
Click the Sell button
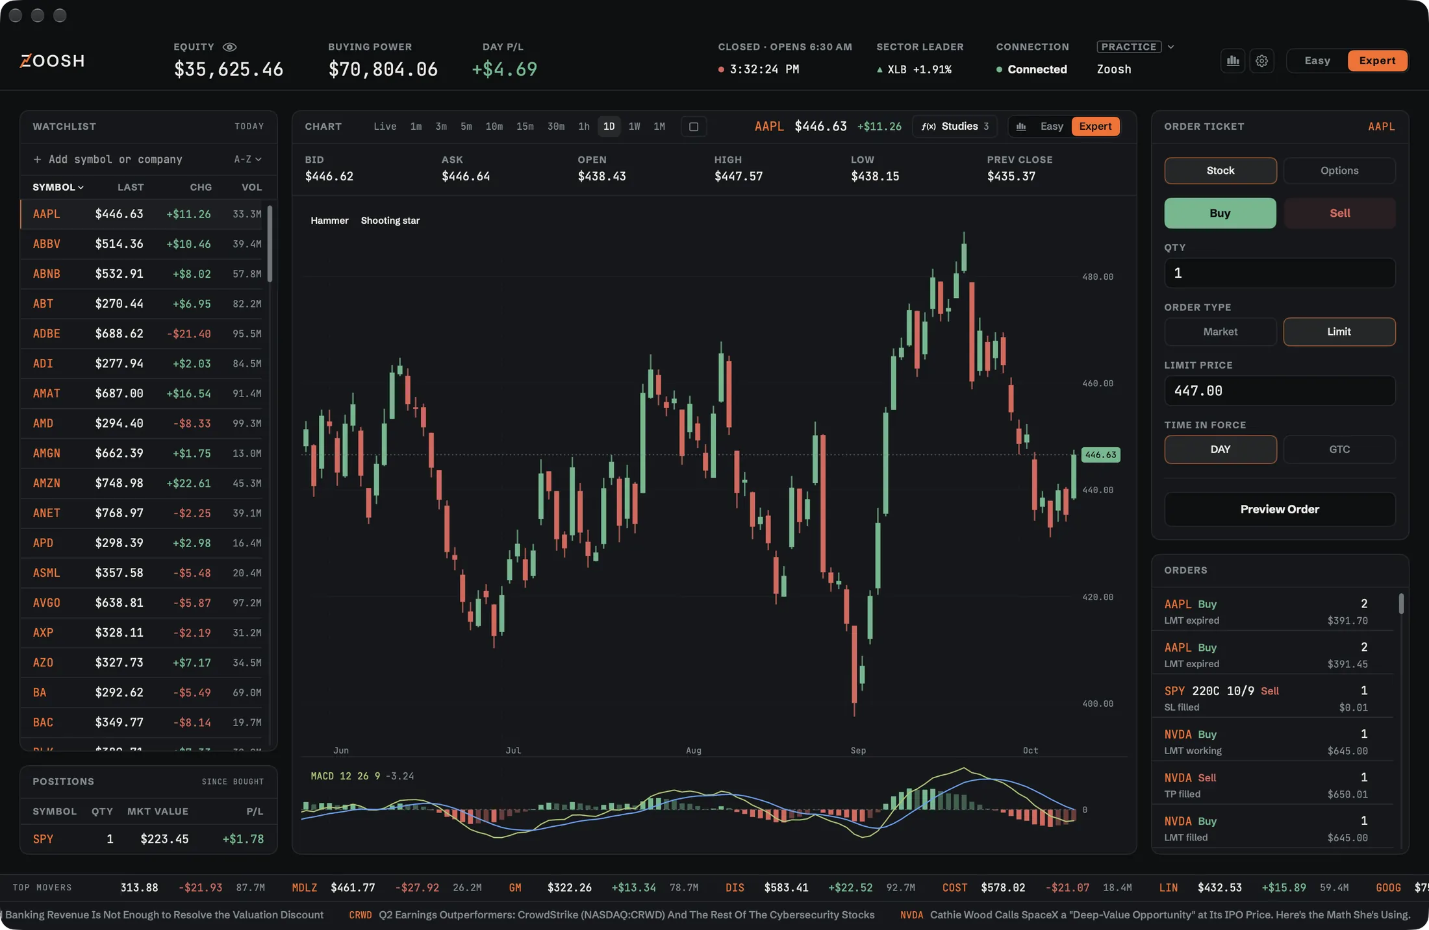pos(1339,214)
